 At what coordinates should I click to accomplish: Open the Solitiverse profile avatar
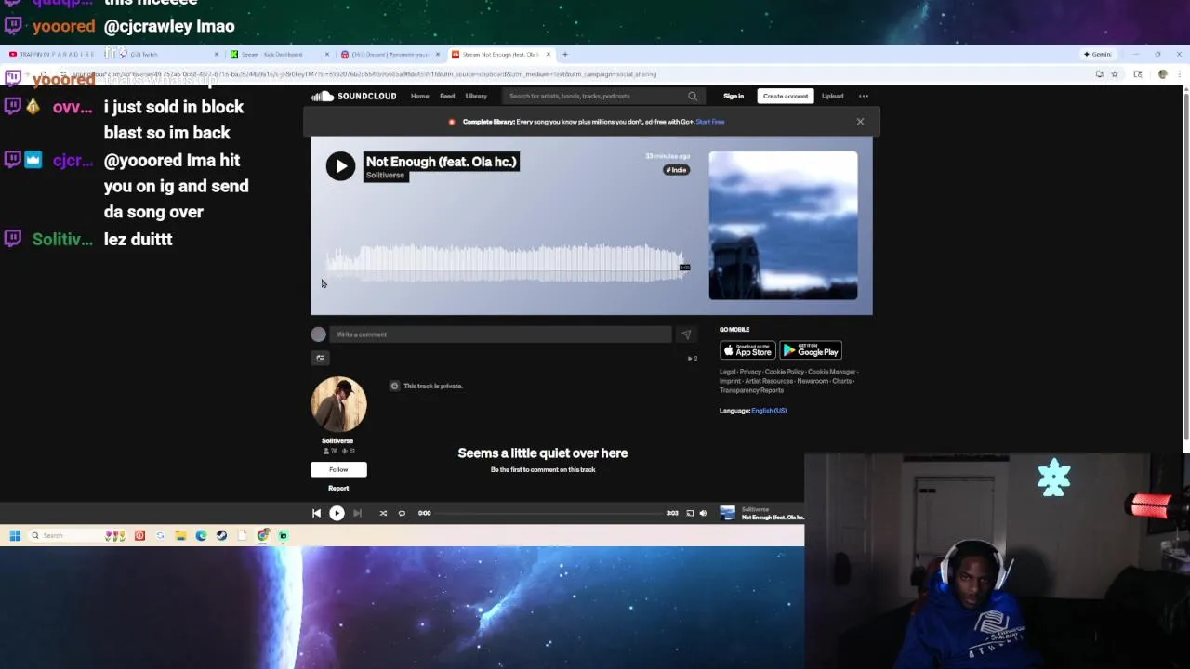tap(338, 404)
